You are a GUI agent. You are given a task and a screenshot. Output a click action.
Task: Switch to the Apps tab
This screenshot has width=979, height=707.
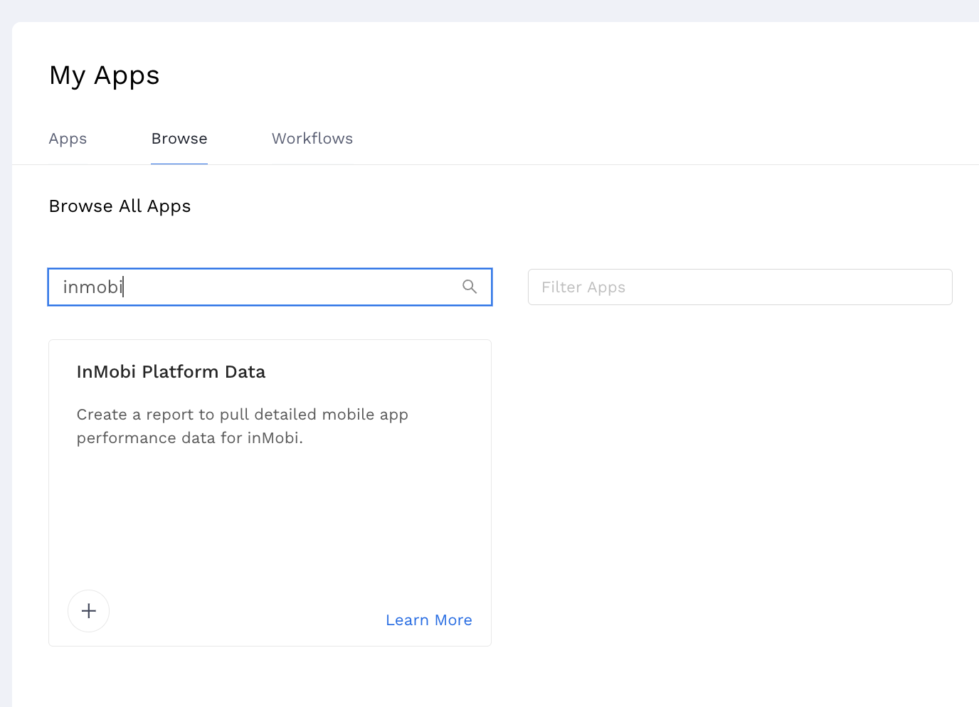click(68, 139)
